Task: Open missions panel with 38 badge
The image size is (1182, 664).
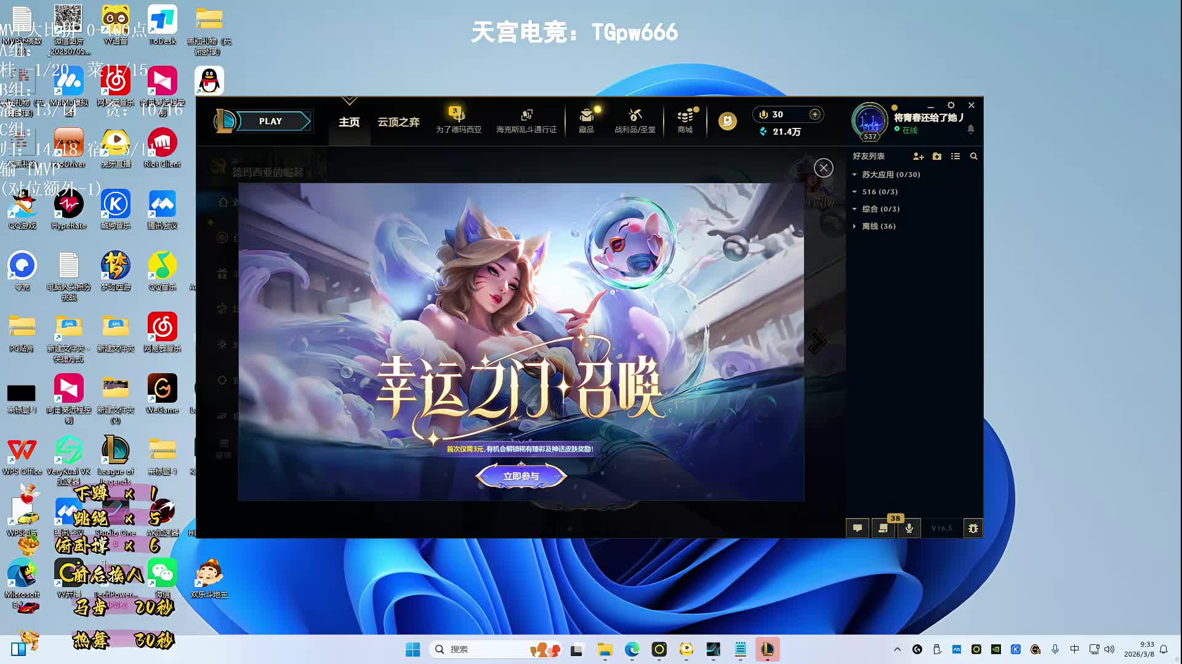Action: (x=883, y=528)
